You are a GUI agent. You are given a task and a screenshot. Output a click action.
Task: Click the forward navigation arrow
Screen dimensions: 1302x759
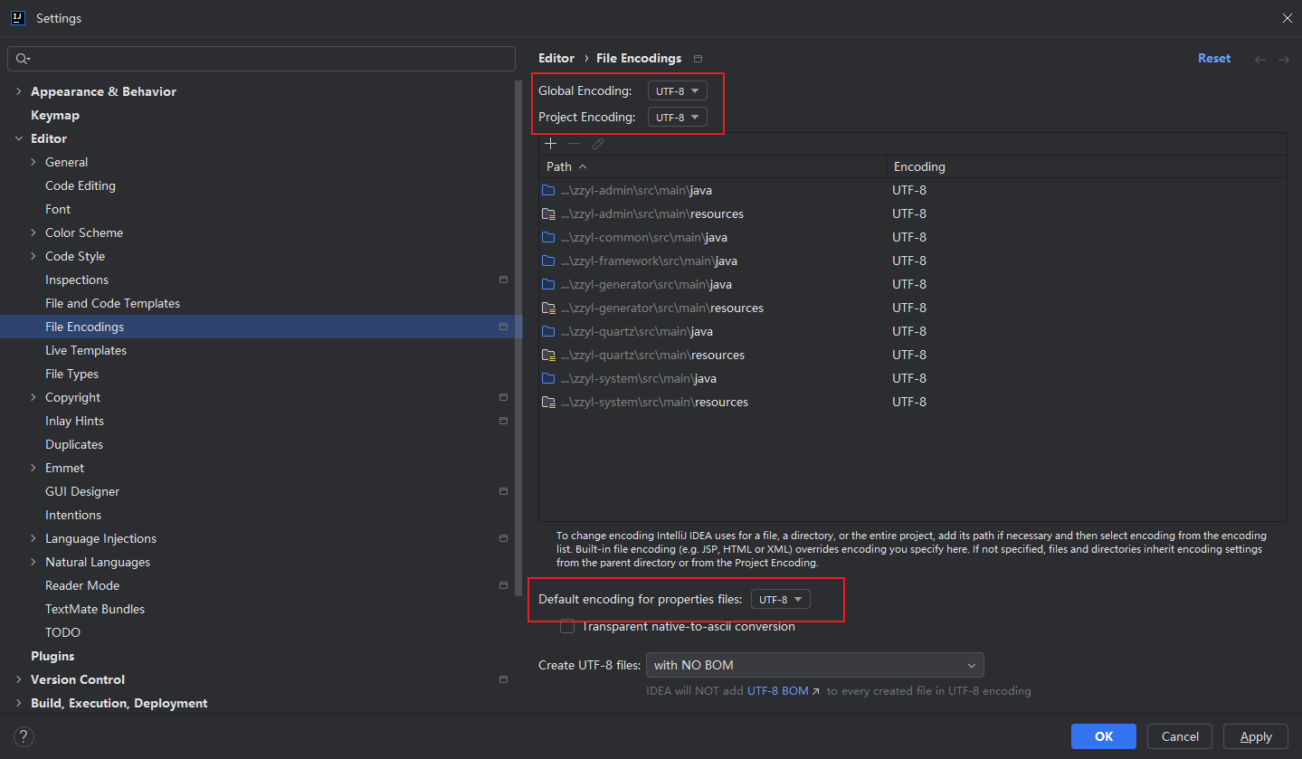pyautogui.click(x=1284, y=59)
